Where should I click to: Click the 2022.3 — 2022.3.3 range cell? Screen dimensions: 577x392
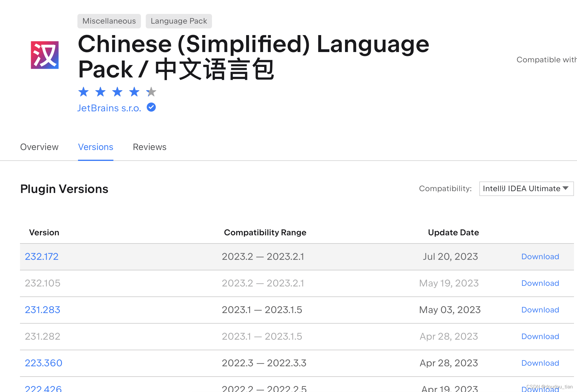pos(264,363)
